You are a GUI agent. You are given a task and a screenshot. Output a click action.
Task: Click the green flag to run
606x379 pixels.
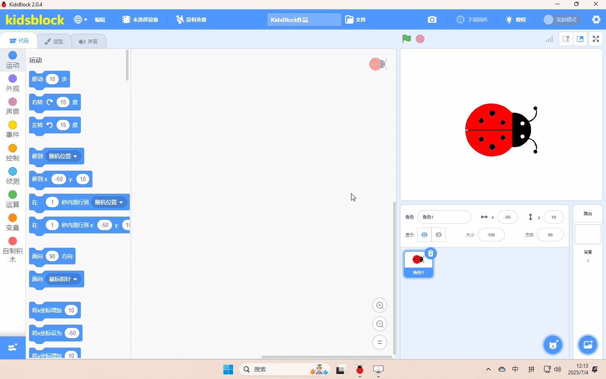(x=406, y=39)
